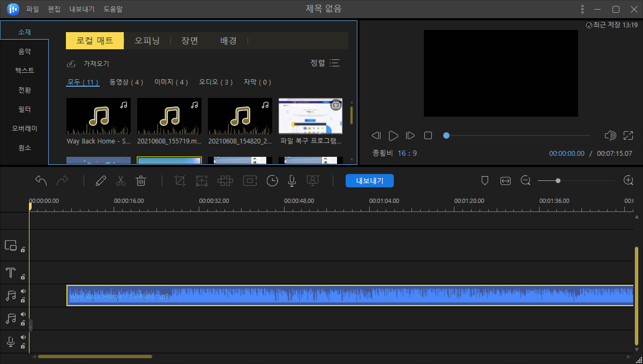The image size is (643, 364).
Task: Select the split (scissors) tool
Action: [x=121, y=180]
